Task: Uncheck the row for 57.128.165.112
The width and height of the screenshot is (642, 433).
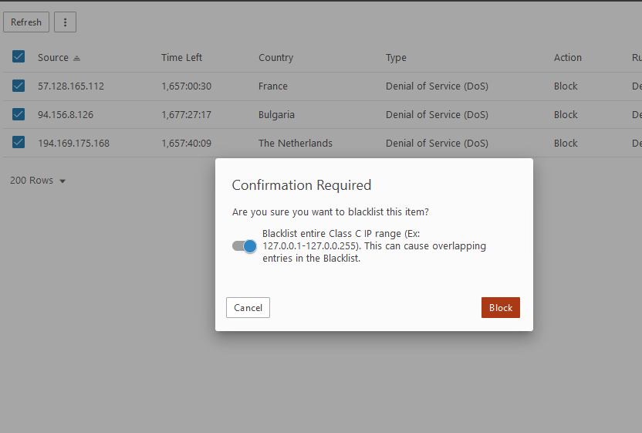Action: 19,86
